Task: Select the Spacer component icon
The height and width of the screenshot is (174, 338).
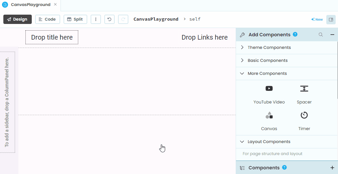Action: [304, 88]
